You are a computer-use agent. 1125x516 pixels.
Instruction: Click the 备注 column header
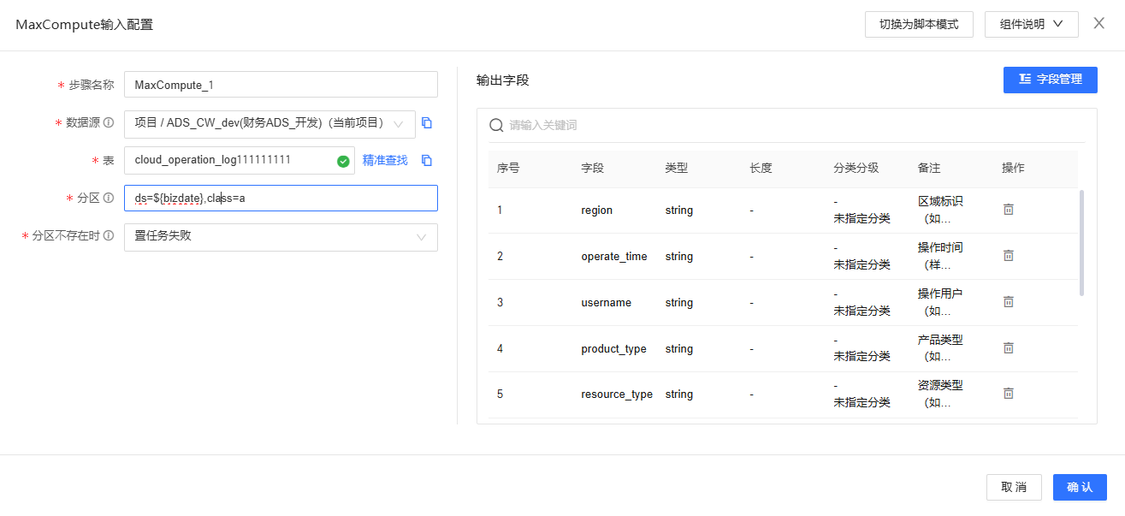[x=929, y=169]
